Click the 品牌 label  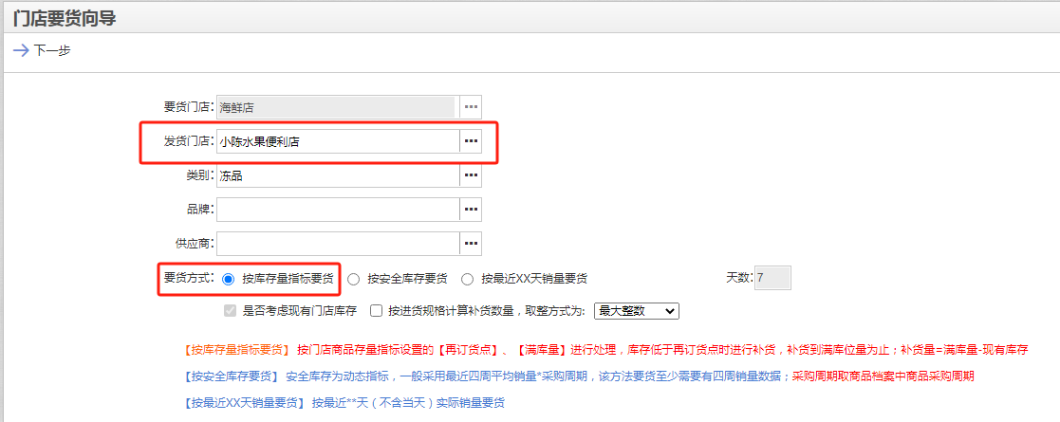201,210
